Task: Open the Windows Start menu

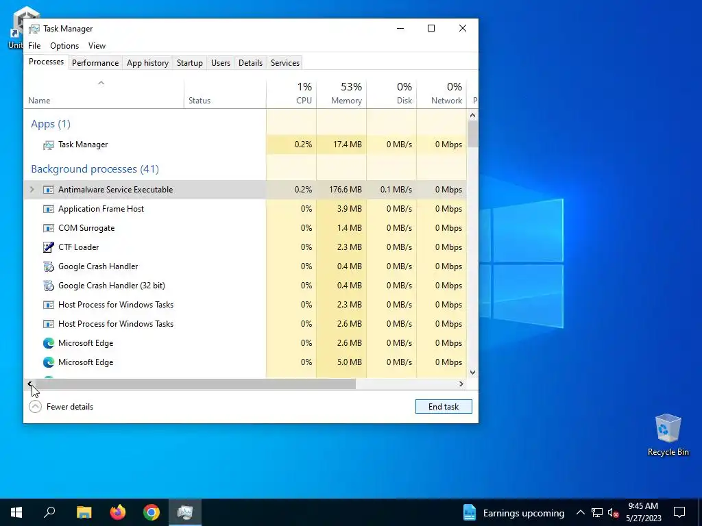Action: pos(16,512)
